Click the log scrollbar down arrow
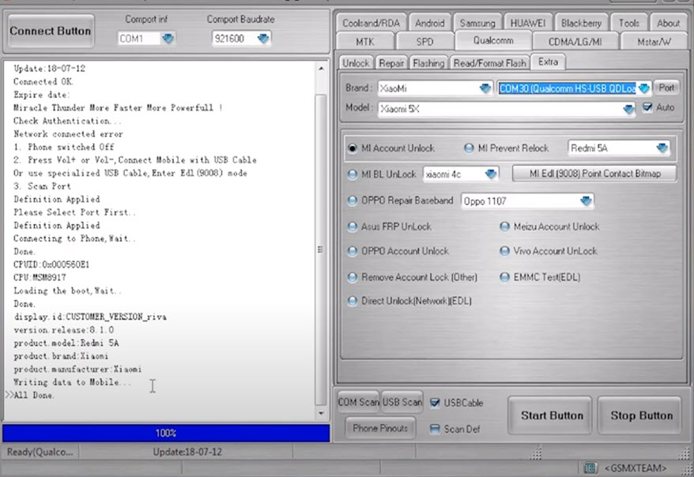694x477 pixels. click(321, 413)
